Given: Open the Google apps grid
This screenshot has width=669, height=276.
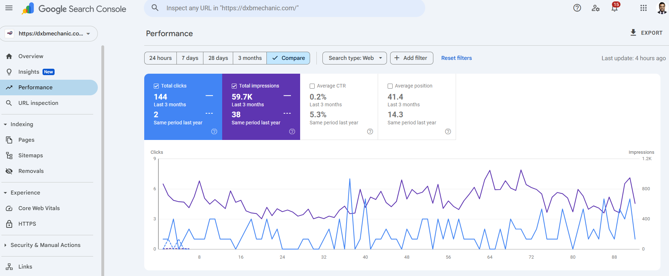Looking at the screenshot, I should point(643,8).
